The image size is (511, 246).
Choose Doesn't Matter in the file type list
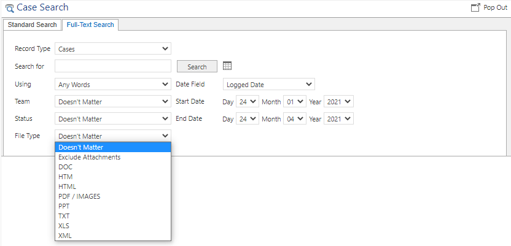(113, 147)
